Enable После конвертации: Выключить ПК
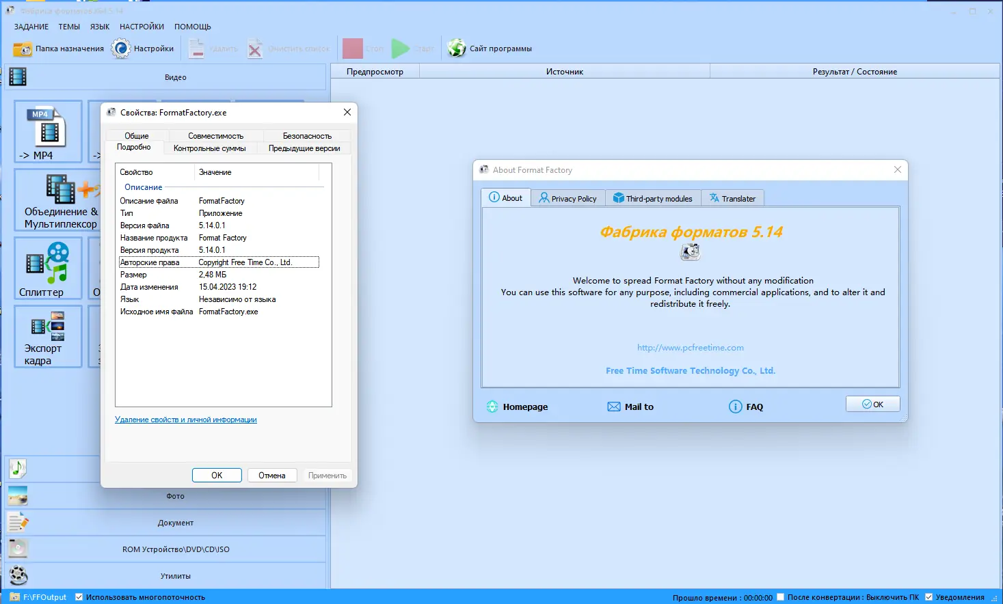1003x604 pixels. [x=779, y=596]
